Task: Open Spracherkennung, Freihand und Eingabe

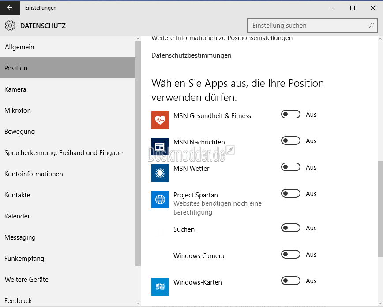Action: (68, 153)
